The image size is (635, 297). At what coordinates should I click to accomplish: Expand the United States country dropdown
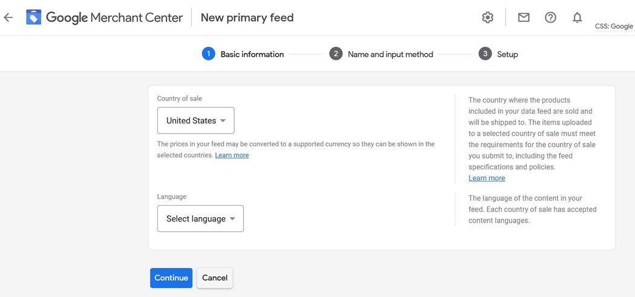(x=195, y=120)
